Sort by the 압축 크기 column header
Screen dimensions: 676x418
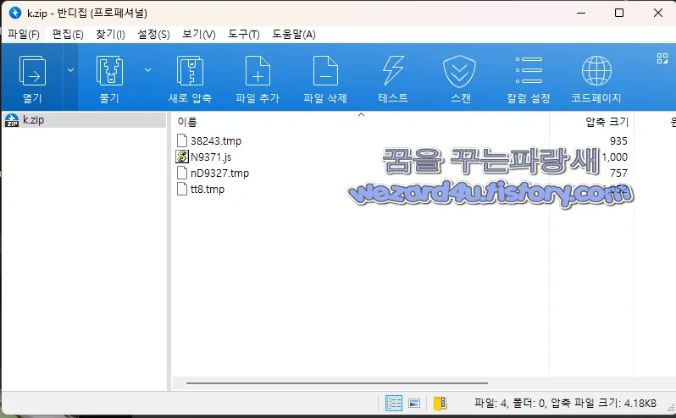607,122
